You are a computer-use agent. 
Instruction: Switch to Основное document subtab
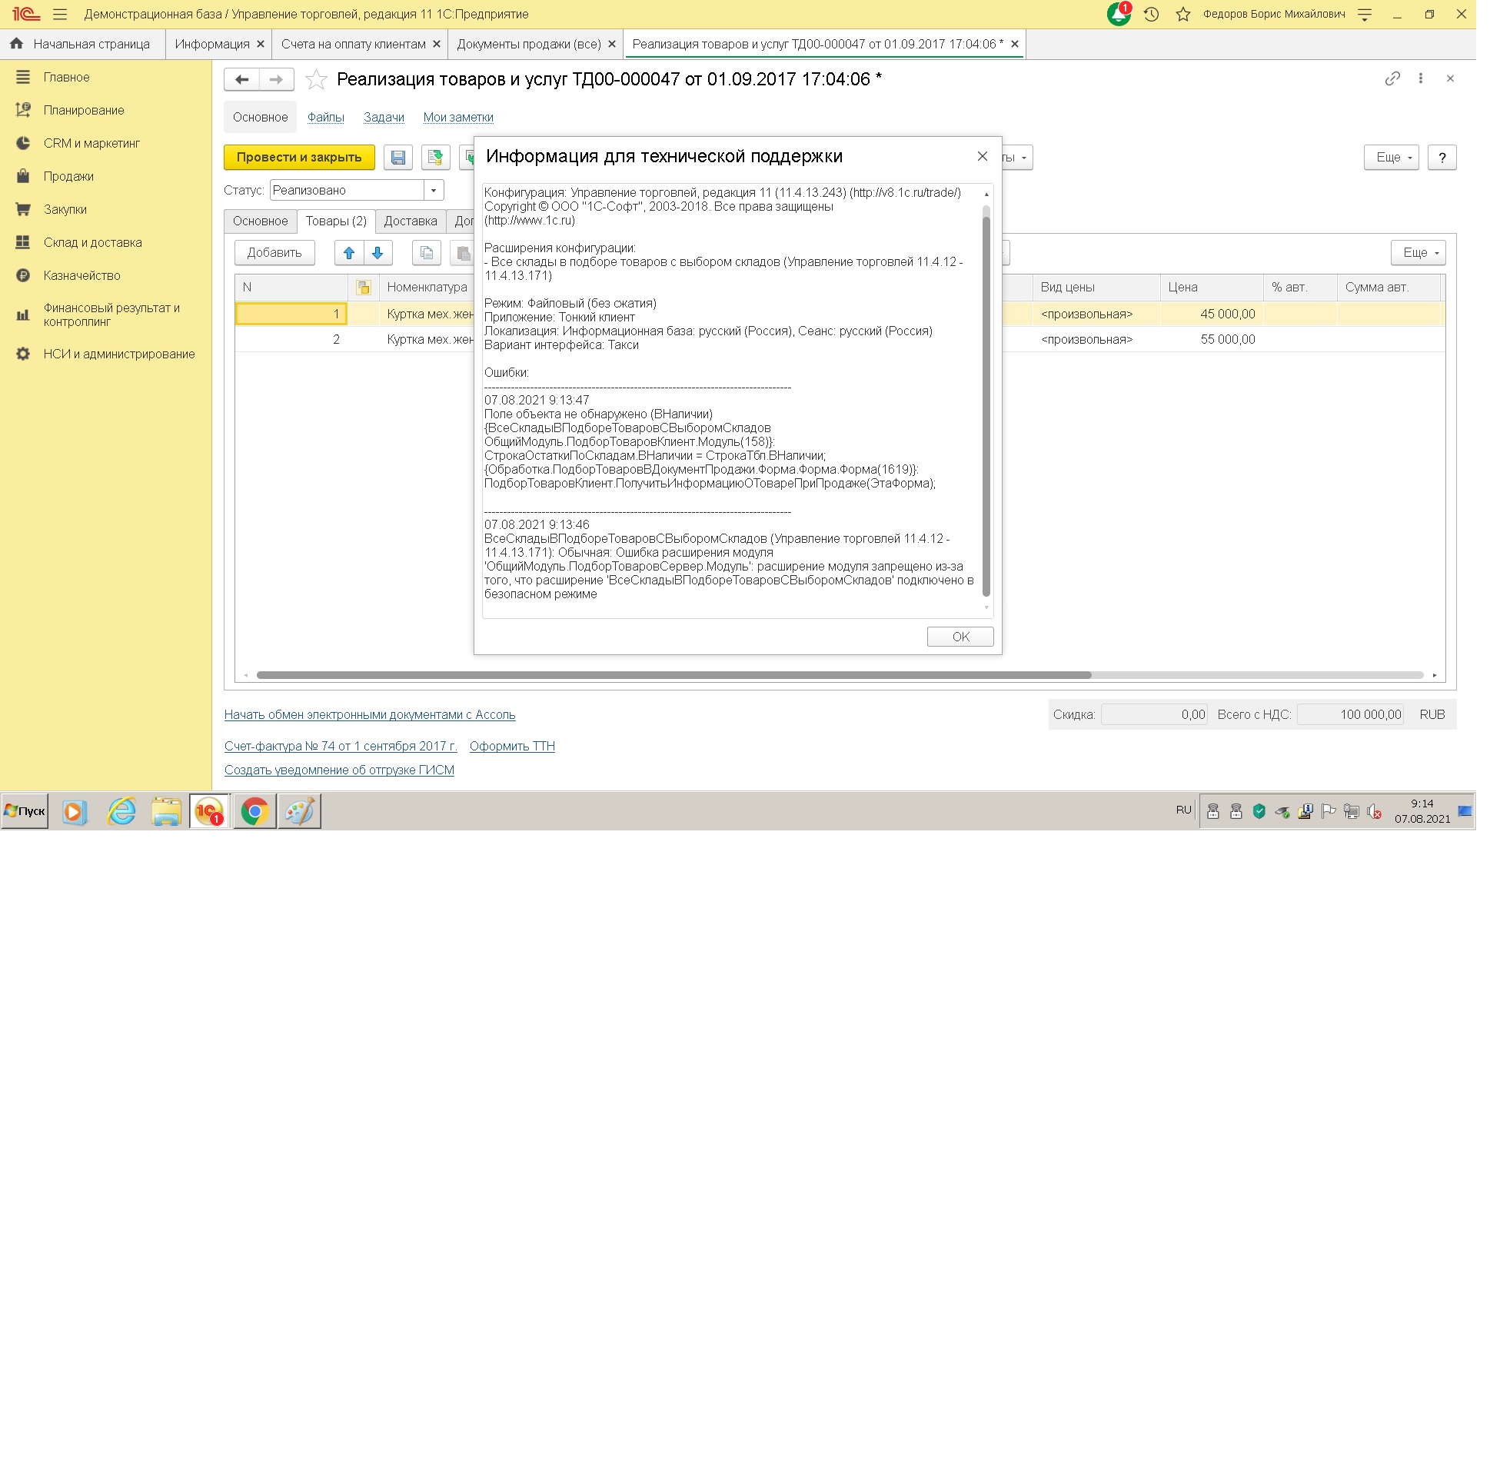click(x=261, y=221)
